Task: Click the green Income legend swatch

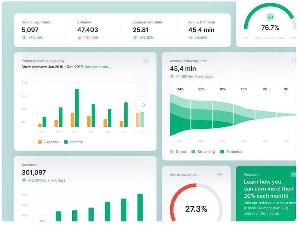Action: [66, 142]
